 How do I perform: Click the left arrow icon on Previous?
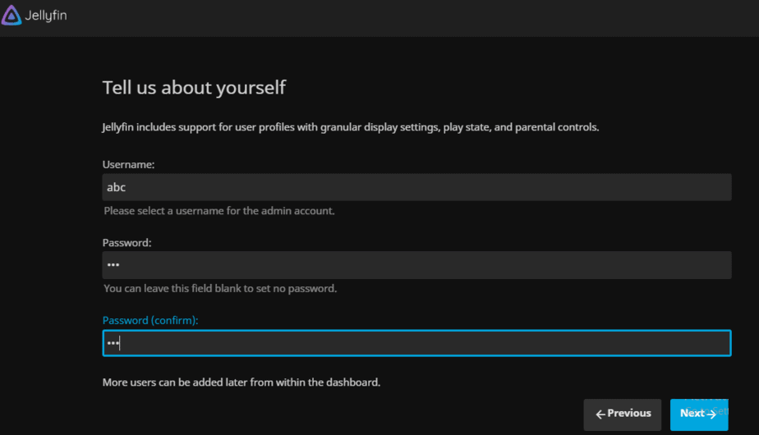[x=600, y=414]
